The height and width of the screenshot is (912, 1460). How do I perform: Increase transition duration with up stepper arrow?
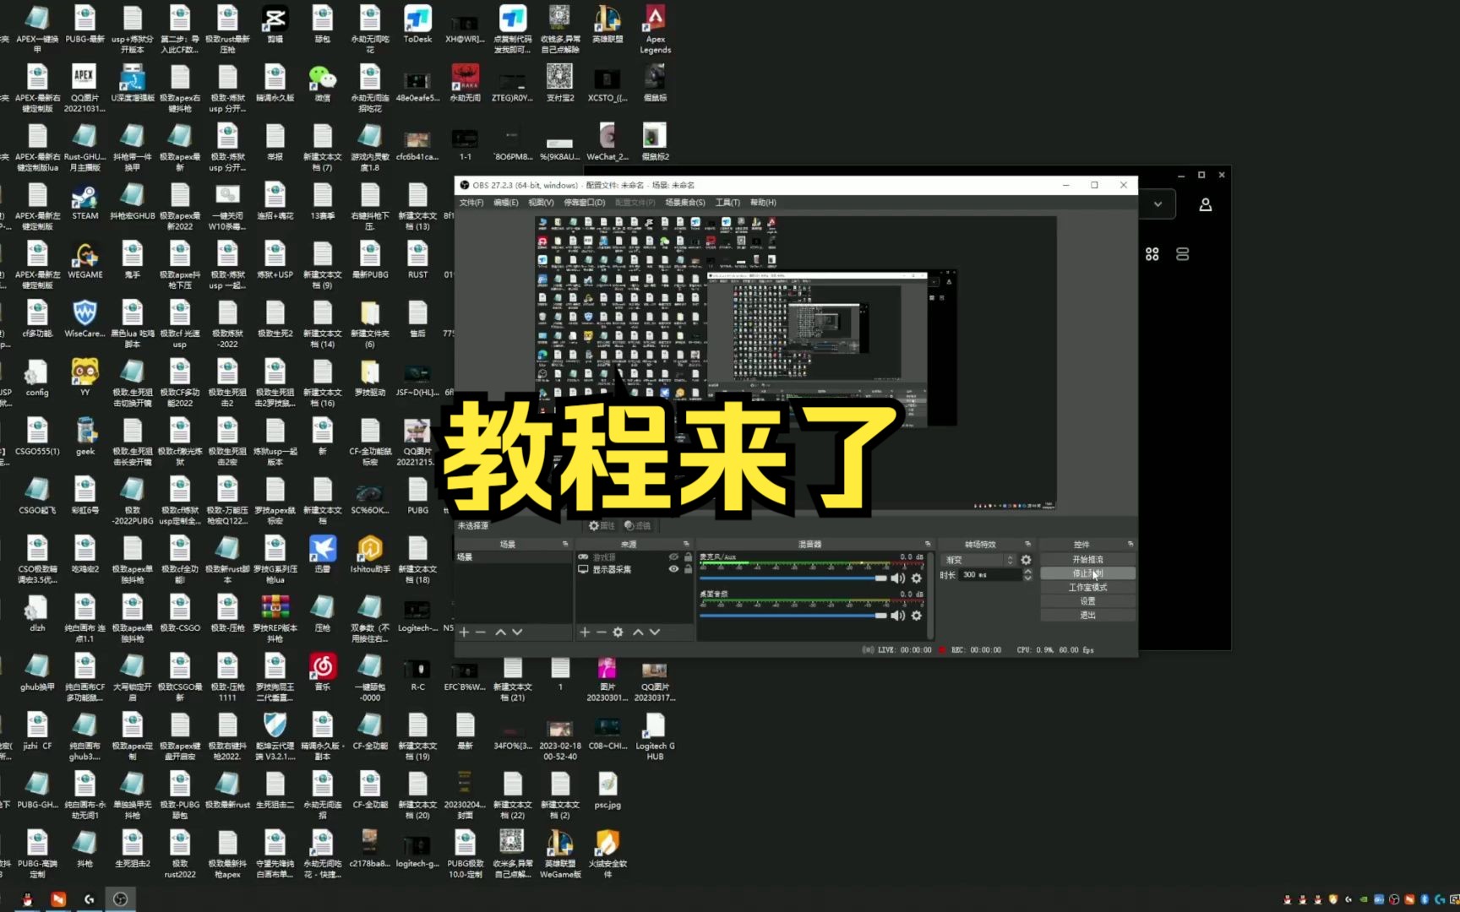tap(1028, 572)
